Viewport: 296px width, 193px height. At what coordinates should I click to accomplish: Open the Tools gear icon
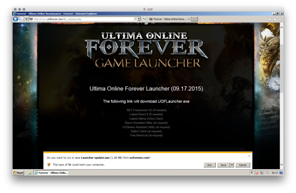click(x=280, y=20)
